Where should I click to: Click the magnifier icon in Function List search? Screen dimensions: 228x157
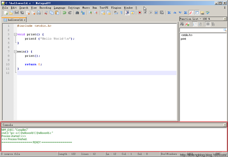225,30
